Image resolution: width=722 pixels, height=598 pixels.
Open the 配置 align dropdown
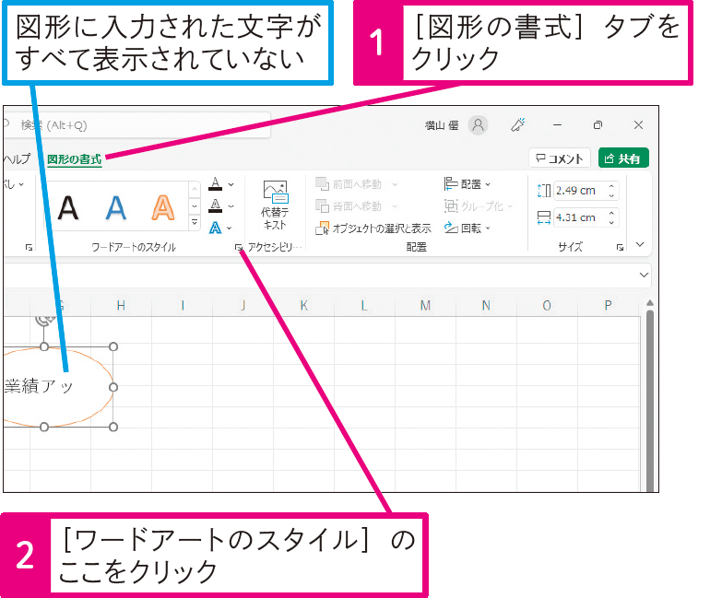(x=468, y=184)
